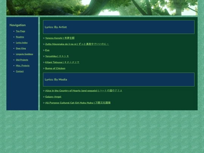
Task: Open the Top Page navigation link
Action: pyautogui.click(x=20, y=31)
